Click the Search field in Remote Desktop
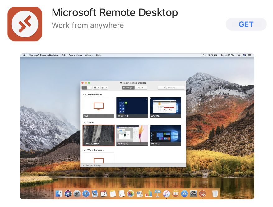This screenshot has width=273, height=207. point(171,88)
